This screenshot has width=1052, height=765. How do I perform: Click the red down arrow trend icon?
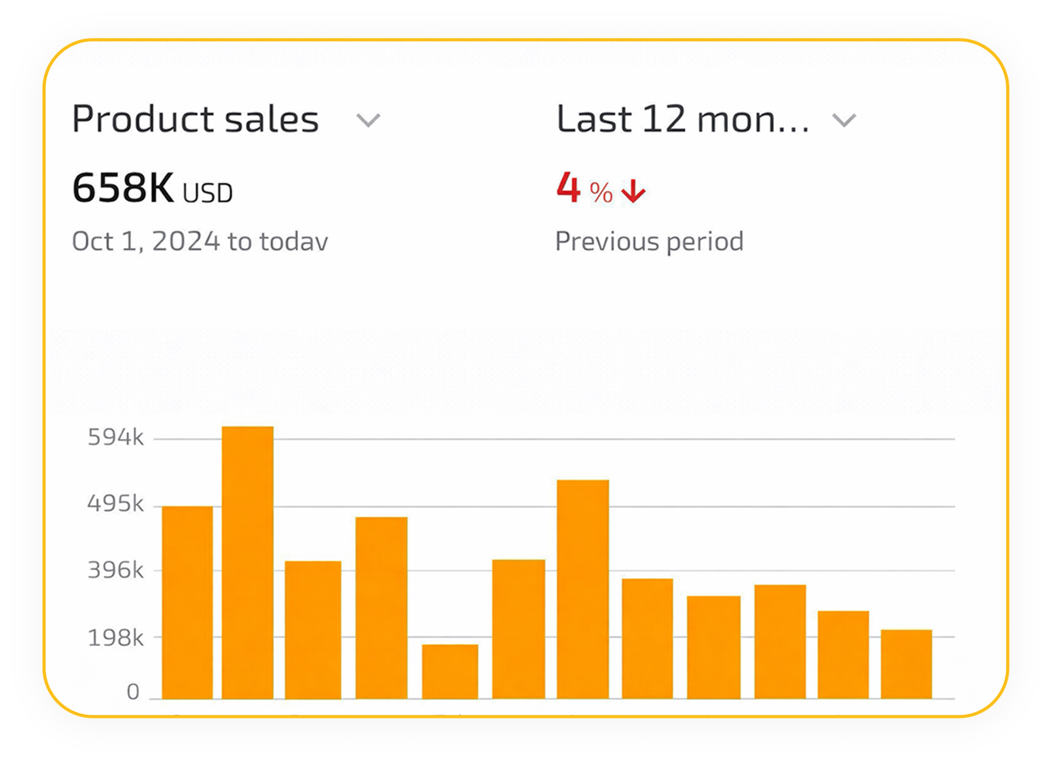pos(633,191)
